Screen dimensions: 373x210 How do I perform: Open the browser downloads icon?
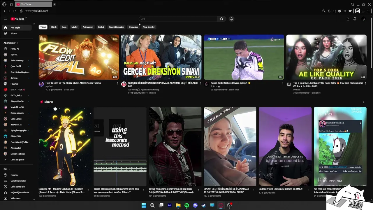pos(363,11)
